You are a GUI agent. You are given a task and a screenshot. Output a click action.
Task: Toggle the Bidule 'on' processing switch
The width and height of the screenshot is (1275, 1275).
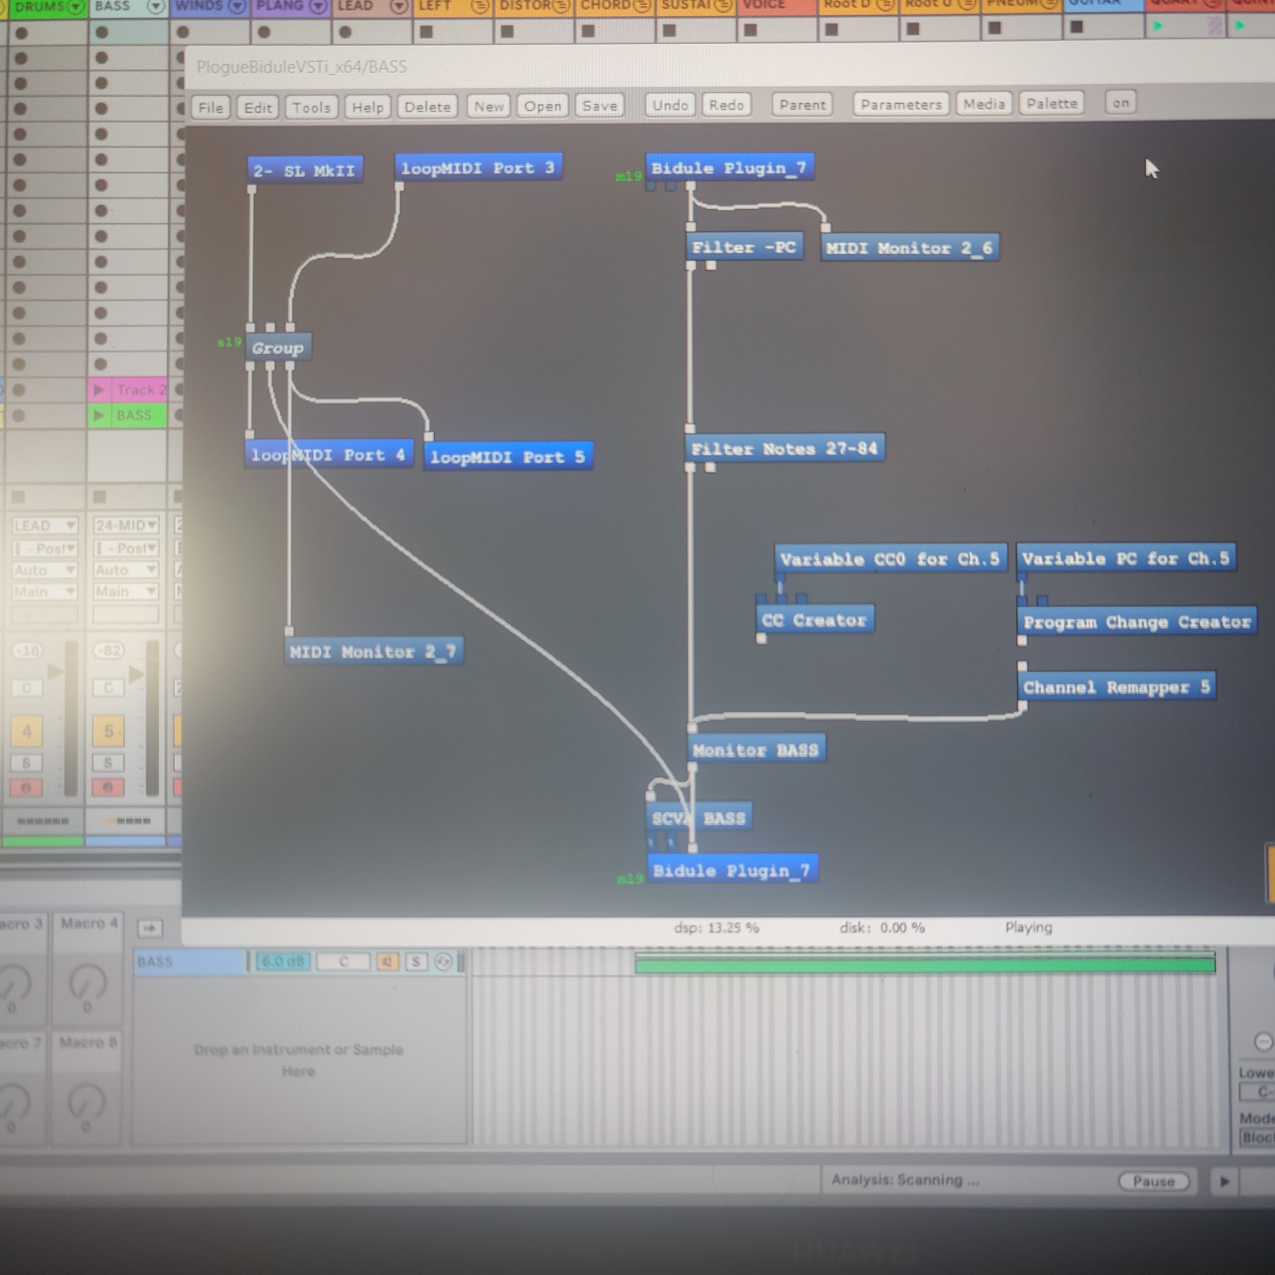pos(1120,103)
